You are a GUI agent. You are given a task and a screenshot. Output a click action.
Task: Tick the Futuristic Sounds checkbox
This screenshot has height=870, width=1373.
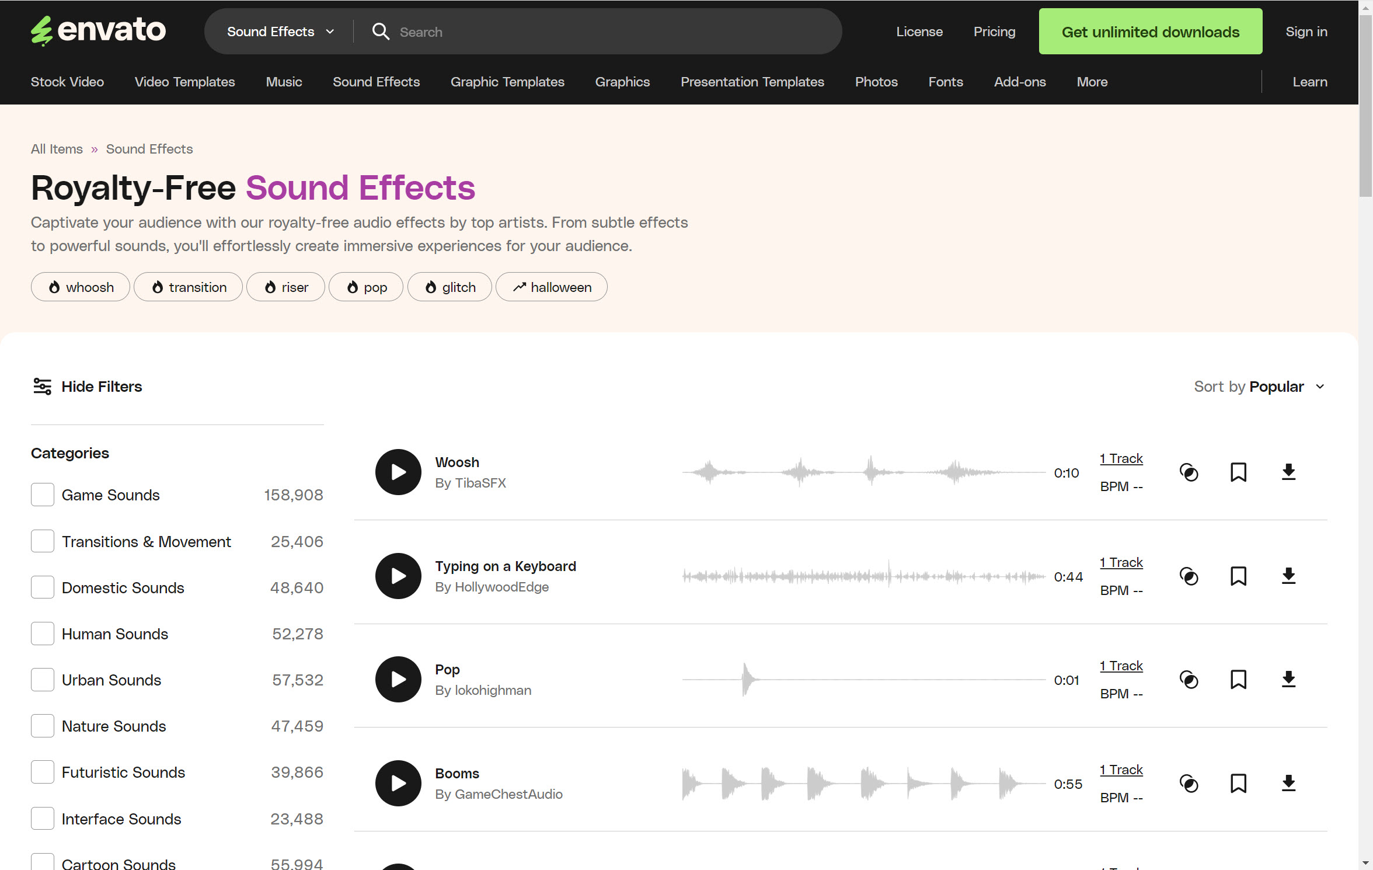pyautogui.click(x=43, y=772)
